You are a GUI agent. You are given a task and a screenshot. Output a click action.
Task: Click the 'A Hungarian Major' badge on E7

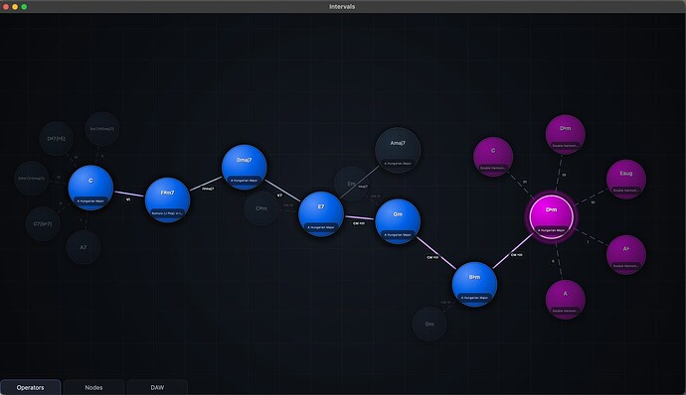(x=321, y=227)
